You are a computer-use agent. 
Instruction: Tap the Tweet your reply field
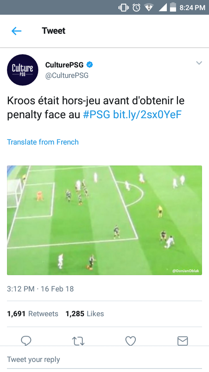104,360
